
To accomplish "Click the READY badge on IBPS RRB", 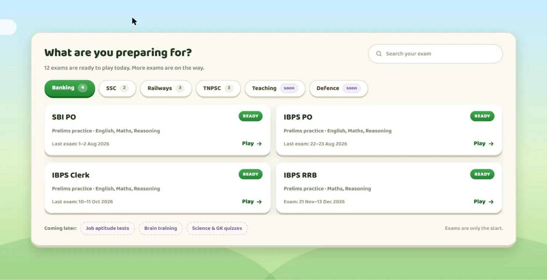I will click(482, 174).
